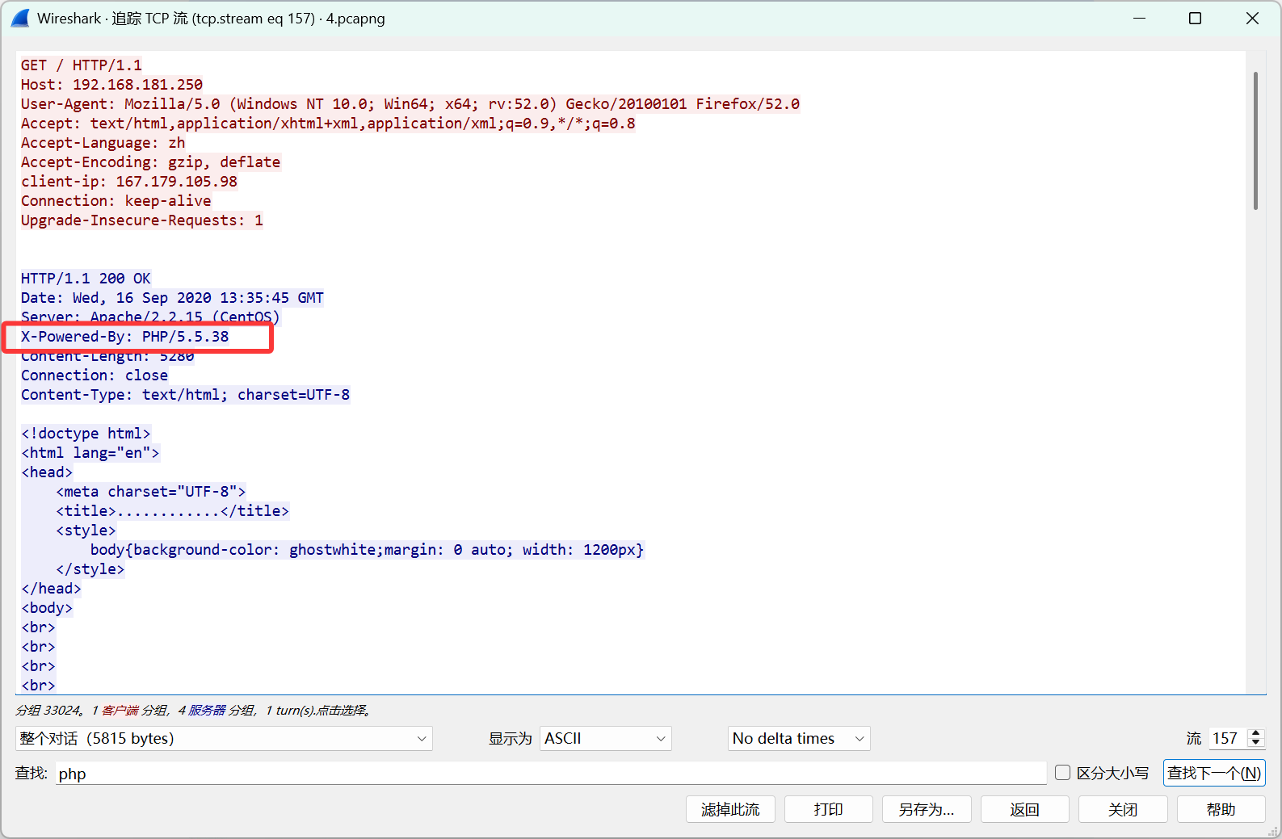Close the window with the X icon
Screen dimensions: 1282x839
(1252, 18)
